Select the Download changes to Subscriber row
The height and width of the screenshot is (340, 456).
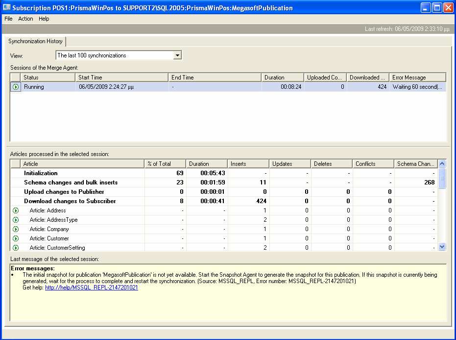(224, 201)
